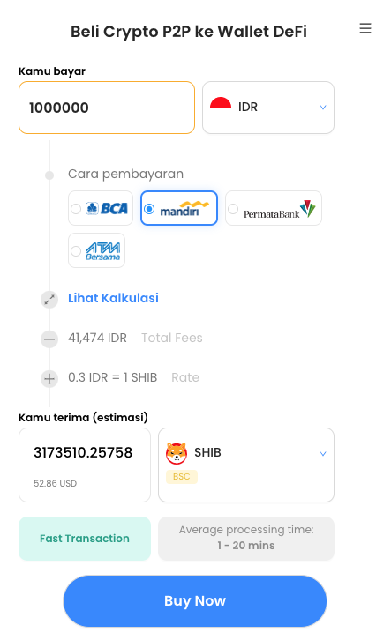Click the Shiba Inu coin icon
Screen dimensions: 391x640
177,453
